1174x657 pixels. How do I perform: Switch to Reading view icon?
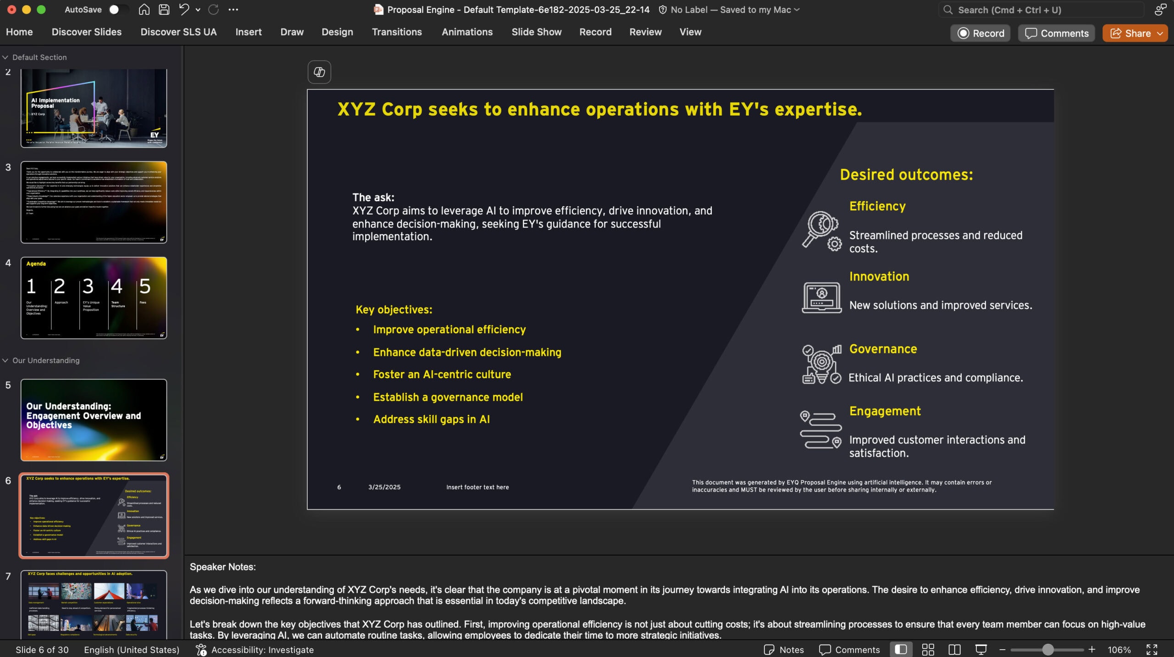pos(954,650)
